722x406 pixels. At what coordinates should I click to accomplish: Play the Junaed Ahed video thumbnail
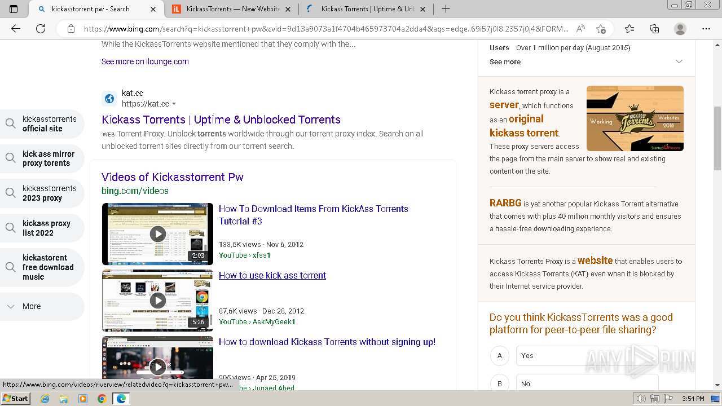[157, 364]
